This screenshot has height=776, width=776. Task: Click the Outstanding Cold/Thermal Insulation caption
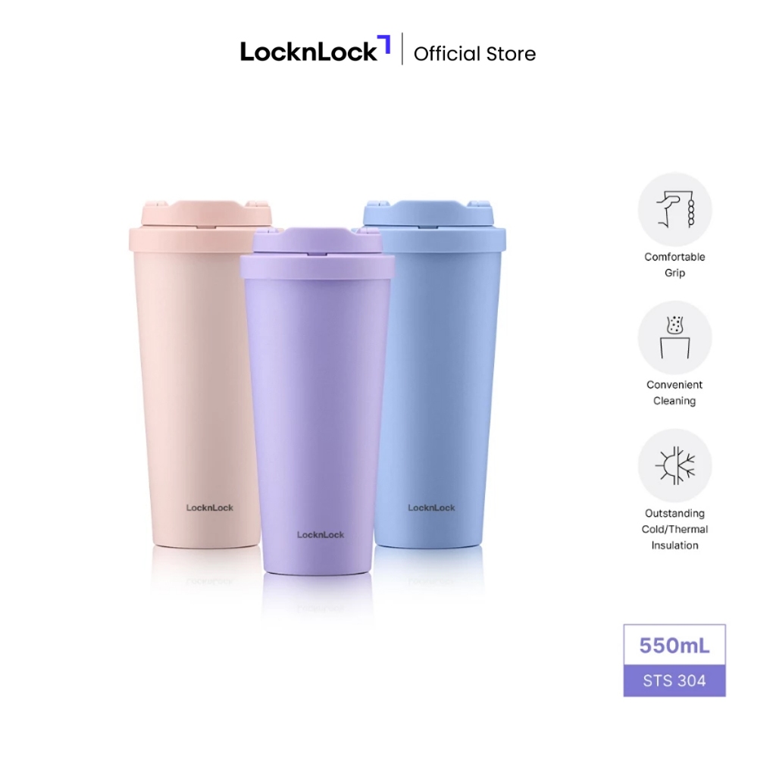(674, 530)
